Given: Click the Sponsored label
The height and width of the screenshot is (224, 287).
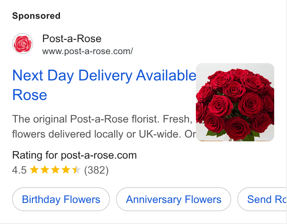Looking at the screenshot, I should point(36,16).
